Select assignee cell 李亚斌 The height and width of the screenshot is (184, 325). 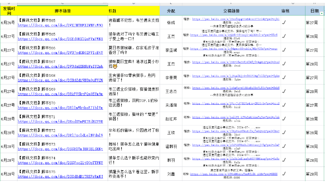[x=171, y=50]
